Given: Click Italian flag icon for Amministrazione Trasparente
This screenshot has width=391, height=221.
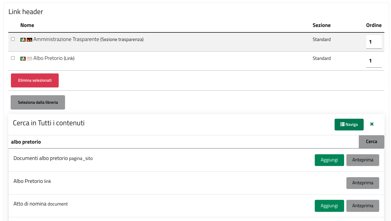Looking at the screenshot, I should point(23,40).
